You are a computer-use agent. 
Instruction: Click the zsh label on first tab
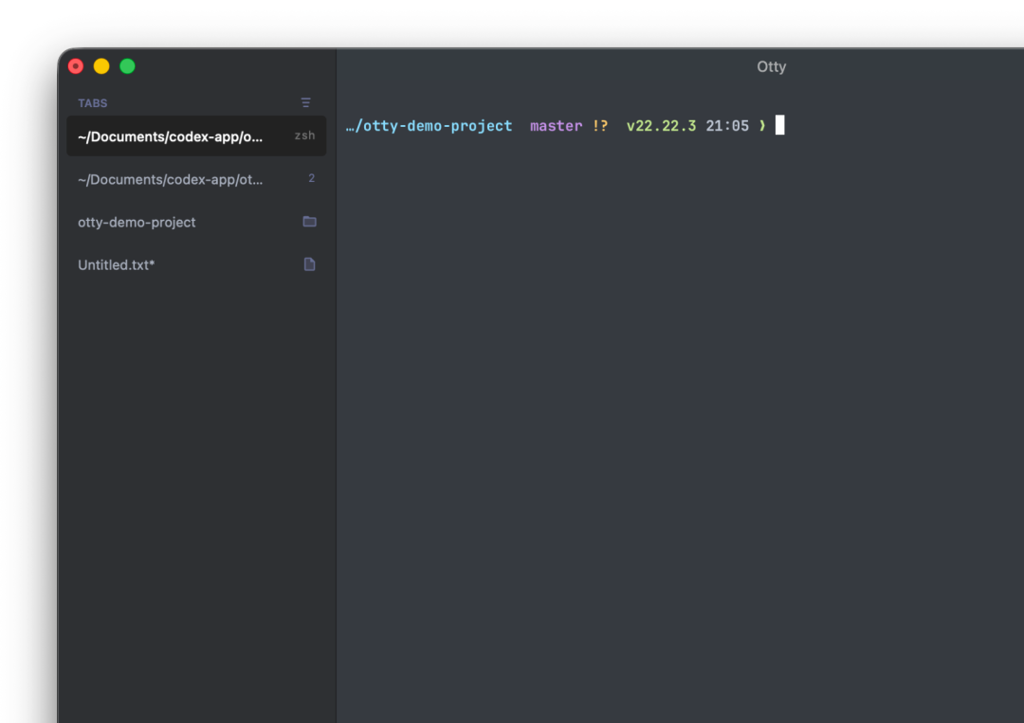click(x=304, y=136)
